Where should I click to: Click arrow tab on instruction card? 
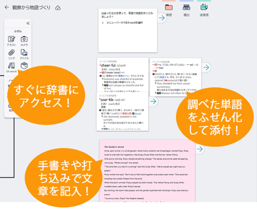coord(162,18)
